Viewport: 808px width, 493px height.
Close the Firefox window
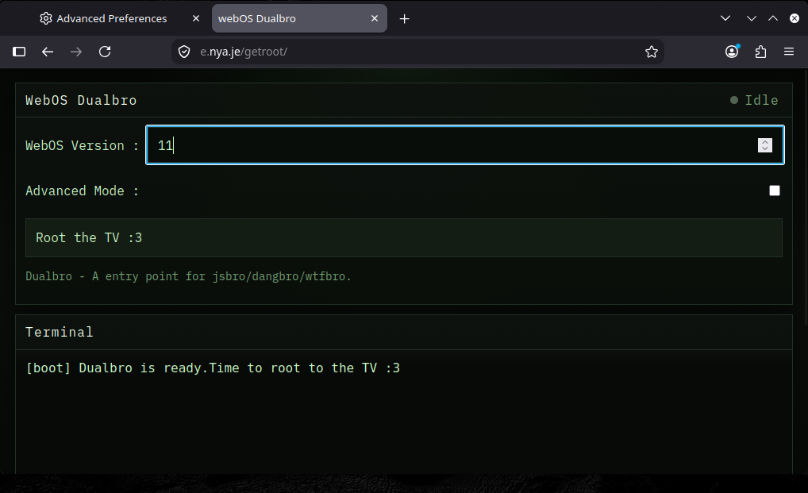[795, 18]
